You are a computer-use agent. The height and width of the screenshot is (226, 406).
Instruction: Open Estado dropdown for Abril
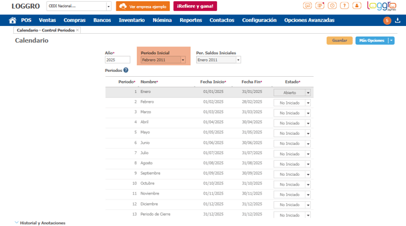click(308, 123)
